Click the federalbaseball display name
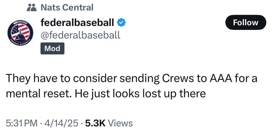The width and height of the screenshot is (277, 132). pyautogui.click(x=77, y=23)
